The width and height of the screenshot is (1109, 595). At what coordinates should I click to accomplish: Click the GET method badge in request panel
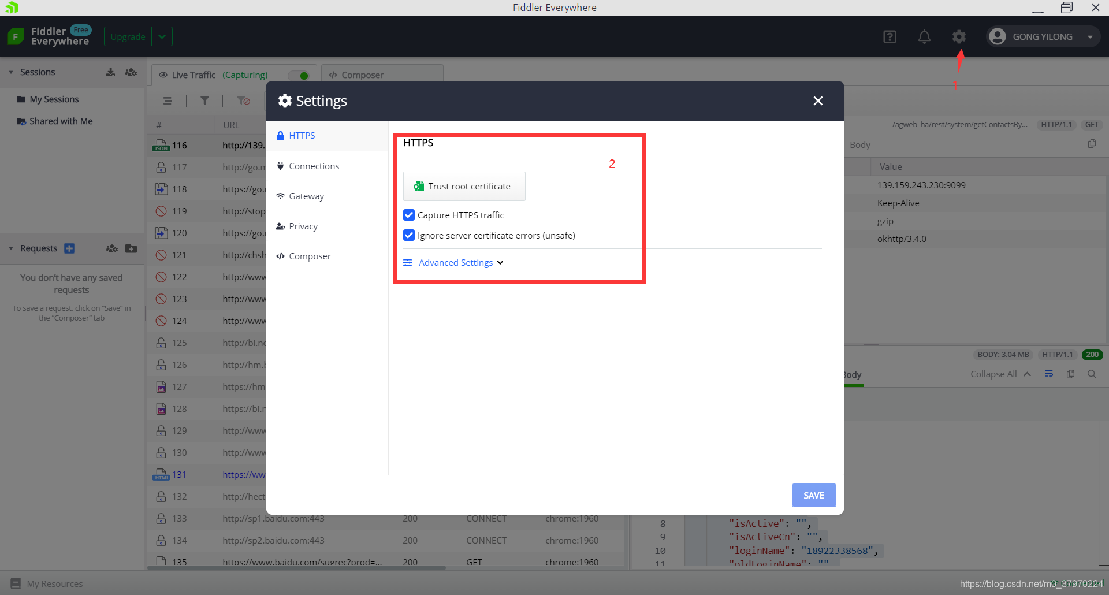point(1092,124)
